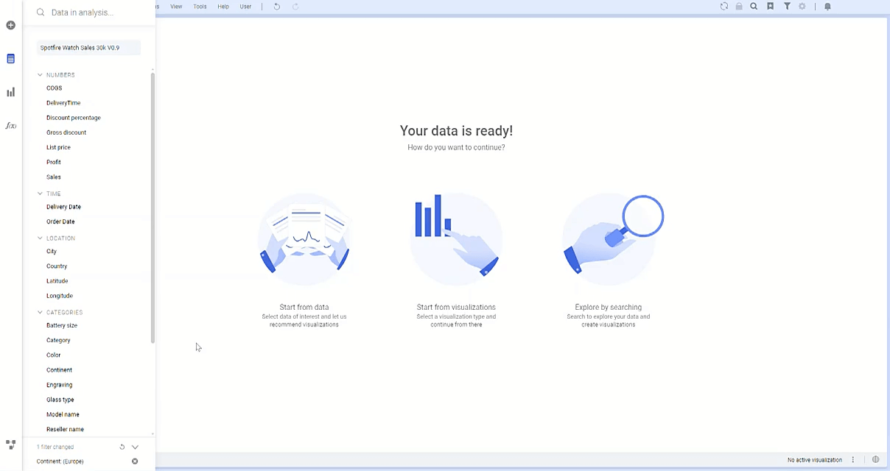
Task: Choose Start from data
Action: [304, 307]
